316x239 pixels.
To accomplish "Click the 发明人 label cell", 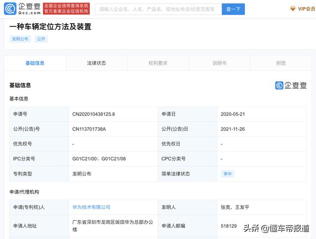I will 188,207.
